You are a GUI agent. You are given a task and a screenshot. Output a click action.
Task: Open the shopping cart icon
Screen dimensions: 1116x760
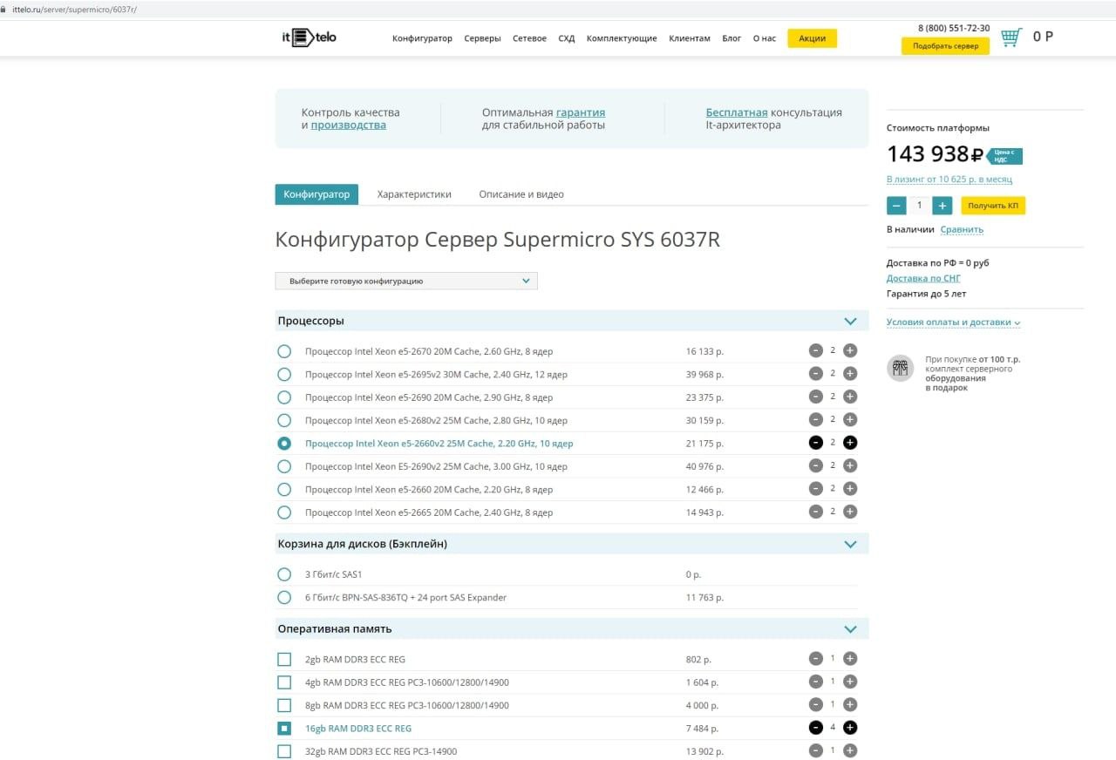[x=1011, y=37]
